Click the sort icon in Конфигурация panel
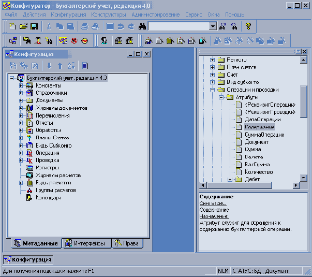Image resolution: width=312 pixels, height=277 pixels. coord(71,66)
